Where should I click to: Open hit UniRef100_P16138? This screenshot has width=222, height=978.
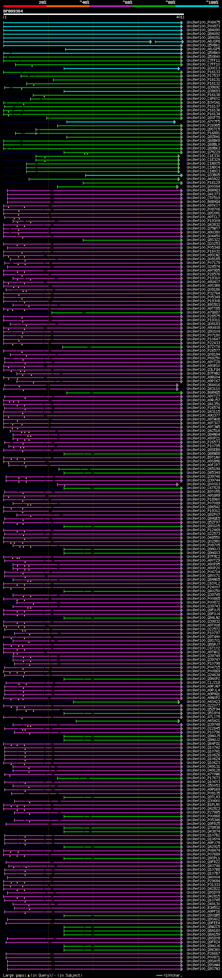tap(203, 95)
